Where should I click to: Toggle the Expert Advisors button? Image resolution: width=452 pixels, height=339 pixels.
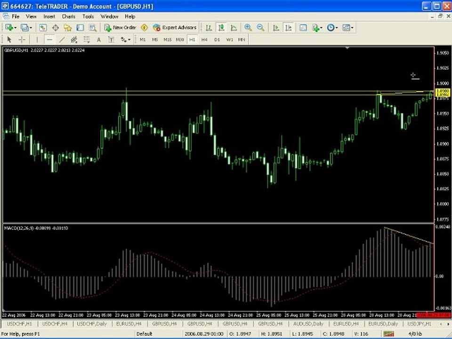click(x=175, y=28)
